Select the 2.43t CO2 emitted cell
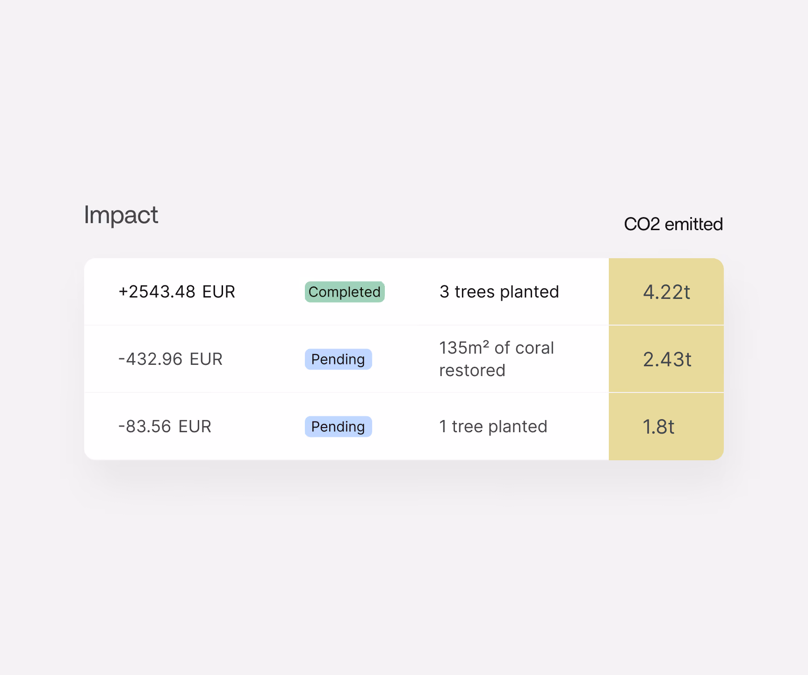 pos(666,359)
